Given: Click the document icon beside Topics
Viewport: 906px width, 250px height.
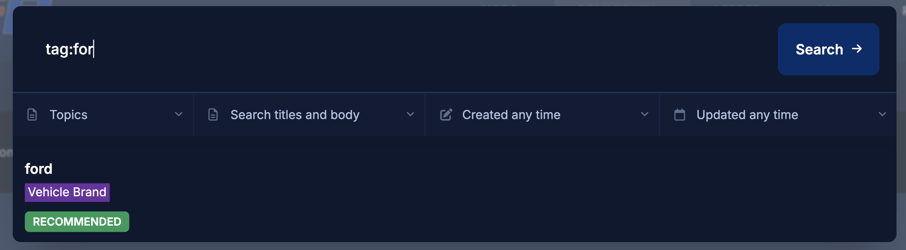Looking at the screenshot, I should (x=32, y=115).
